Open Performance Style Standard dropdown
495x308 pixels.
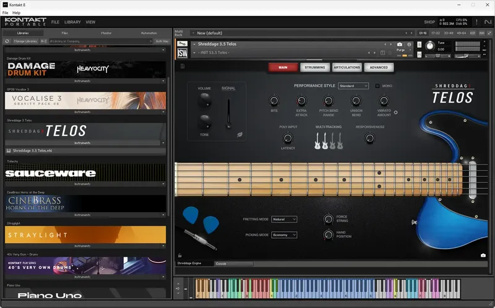[x=353, y=86]
